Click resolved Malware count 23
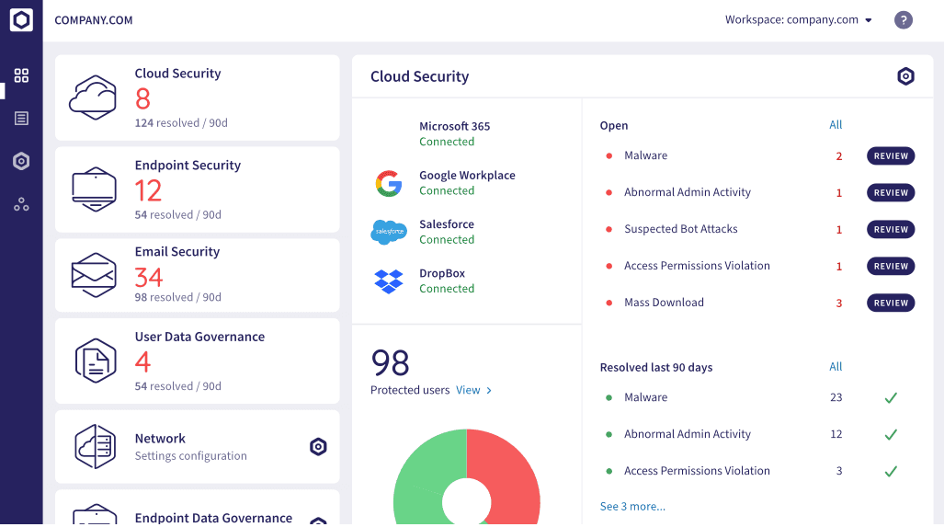 click(836, 397)
